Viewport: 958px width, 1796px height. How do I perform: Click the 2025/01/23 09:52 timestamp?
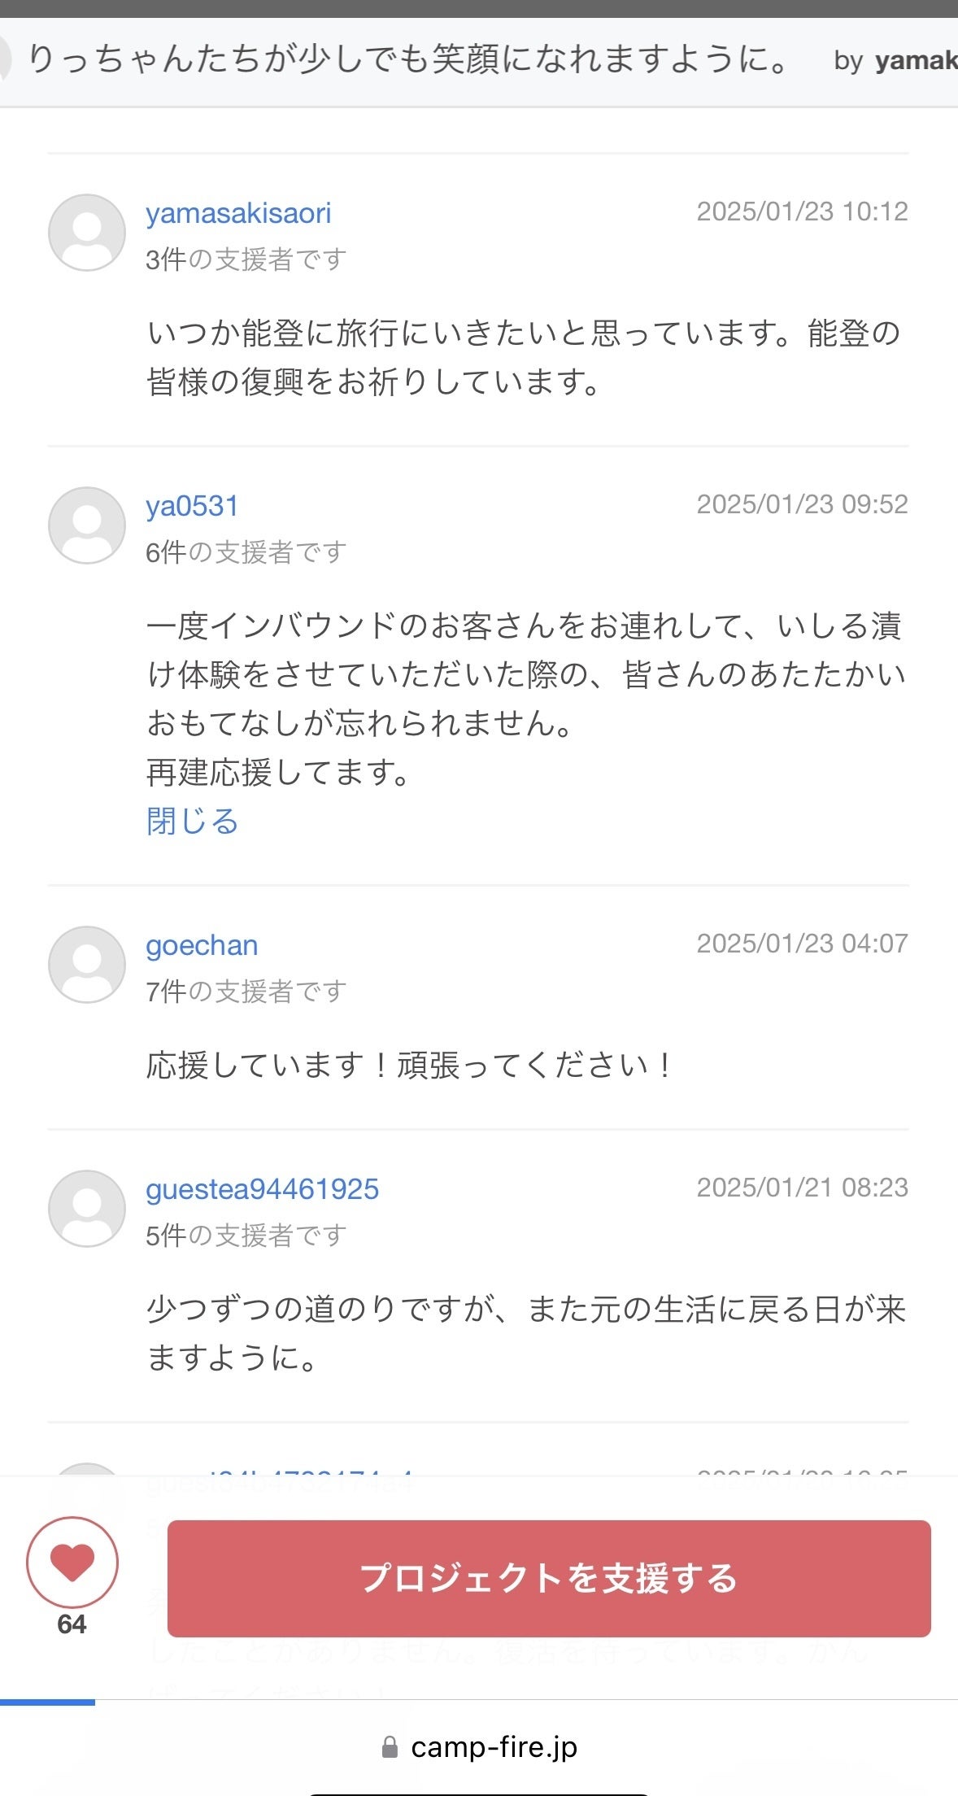pyautogui.click(x=802, y=504)
